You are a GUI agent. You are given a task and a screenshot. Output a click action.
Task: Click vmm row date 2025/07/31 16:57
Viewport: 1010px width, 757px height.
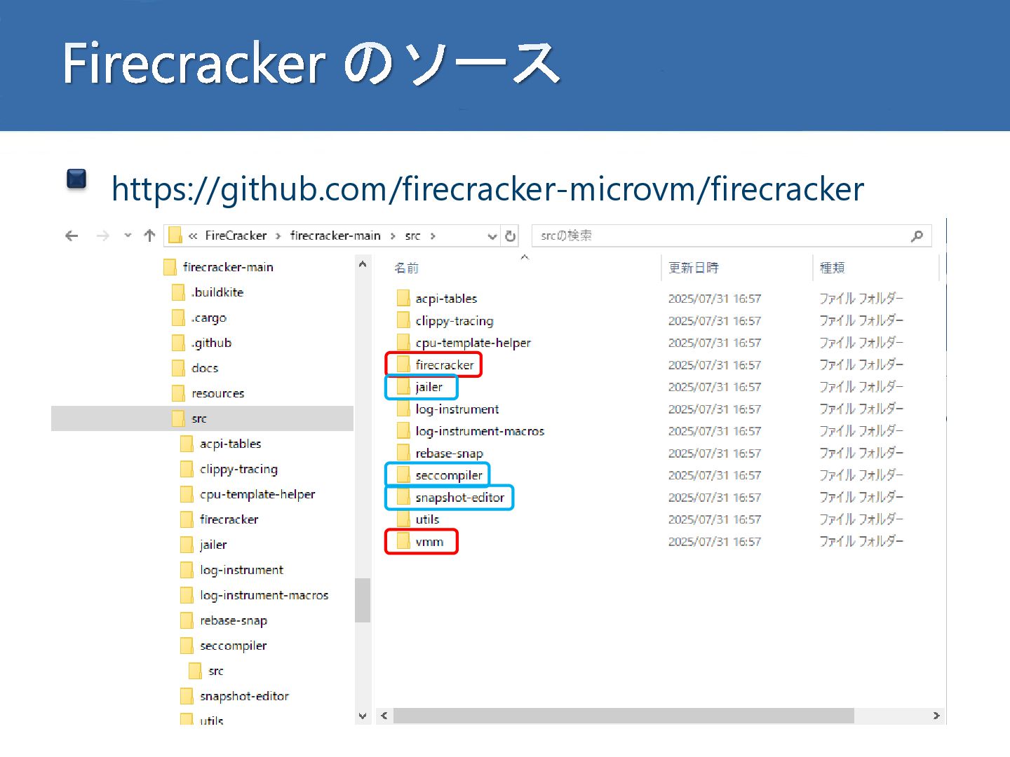[714, 541]
